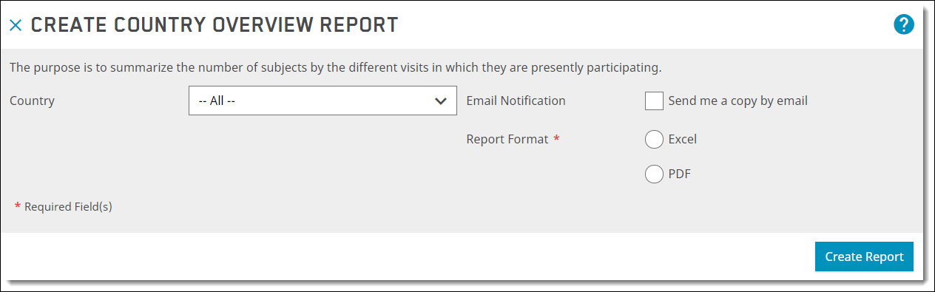Click the red asterisk before Required Field(s)
Image resolution: width=935 pixels, height=292 pixels.
18,206
